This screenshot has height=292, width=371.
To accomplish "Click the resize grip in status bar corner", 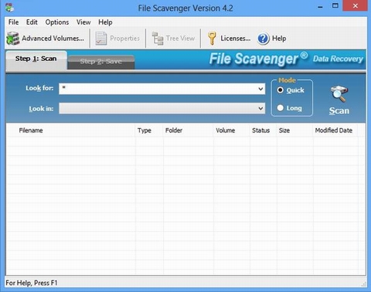I will point(363,284).
